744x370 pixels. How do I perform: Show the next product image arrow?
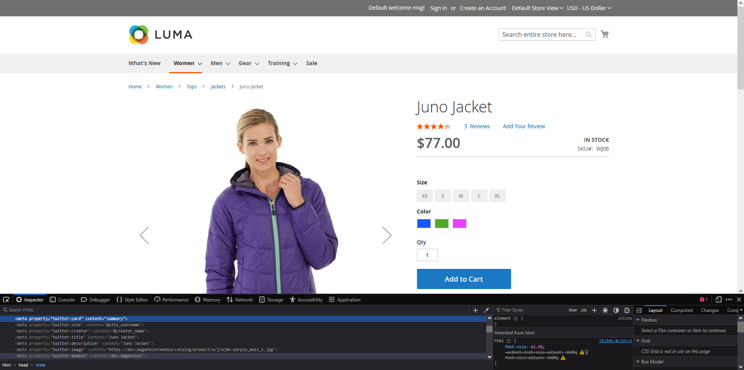[387, 235]
